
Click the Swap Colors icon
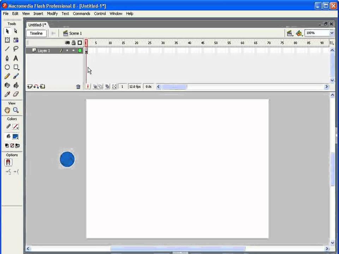[x=18, y=146]
